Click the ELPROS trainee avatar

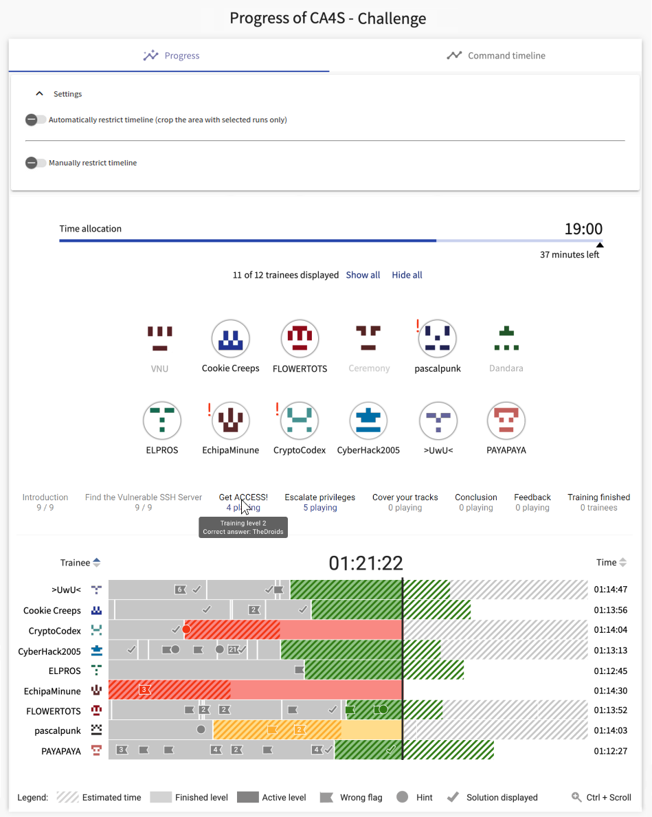click(x=161, y=421)
